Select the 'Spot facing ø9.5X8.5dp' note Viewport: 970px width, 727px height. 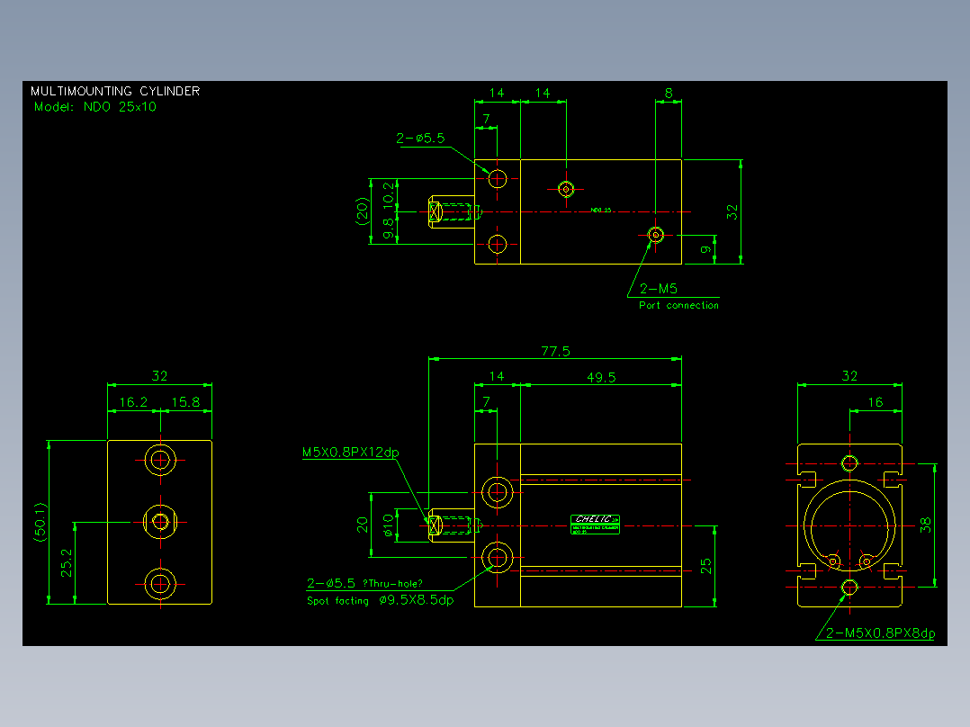tap(381, 600)
